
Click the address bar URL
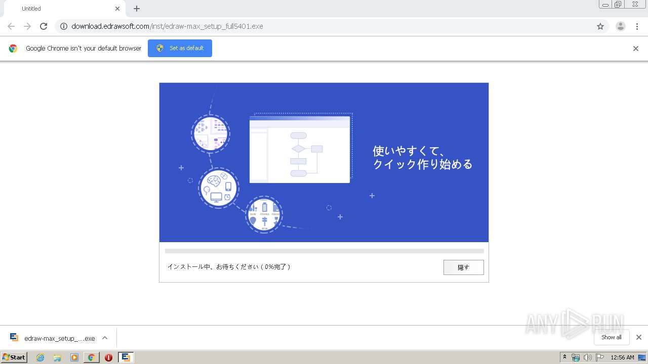pyautogui.click(x=167, y=26)
